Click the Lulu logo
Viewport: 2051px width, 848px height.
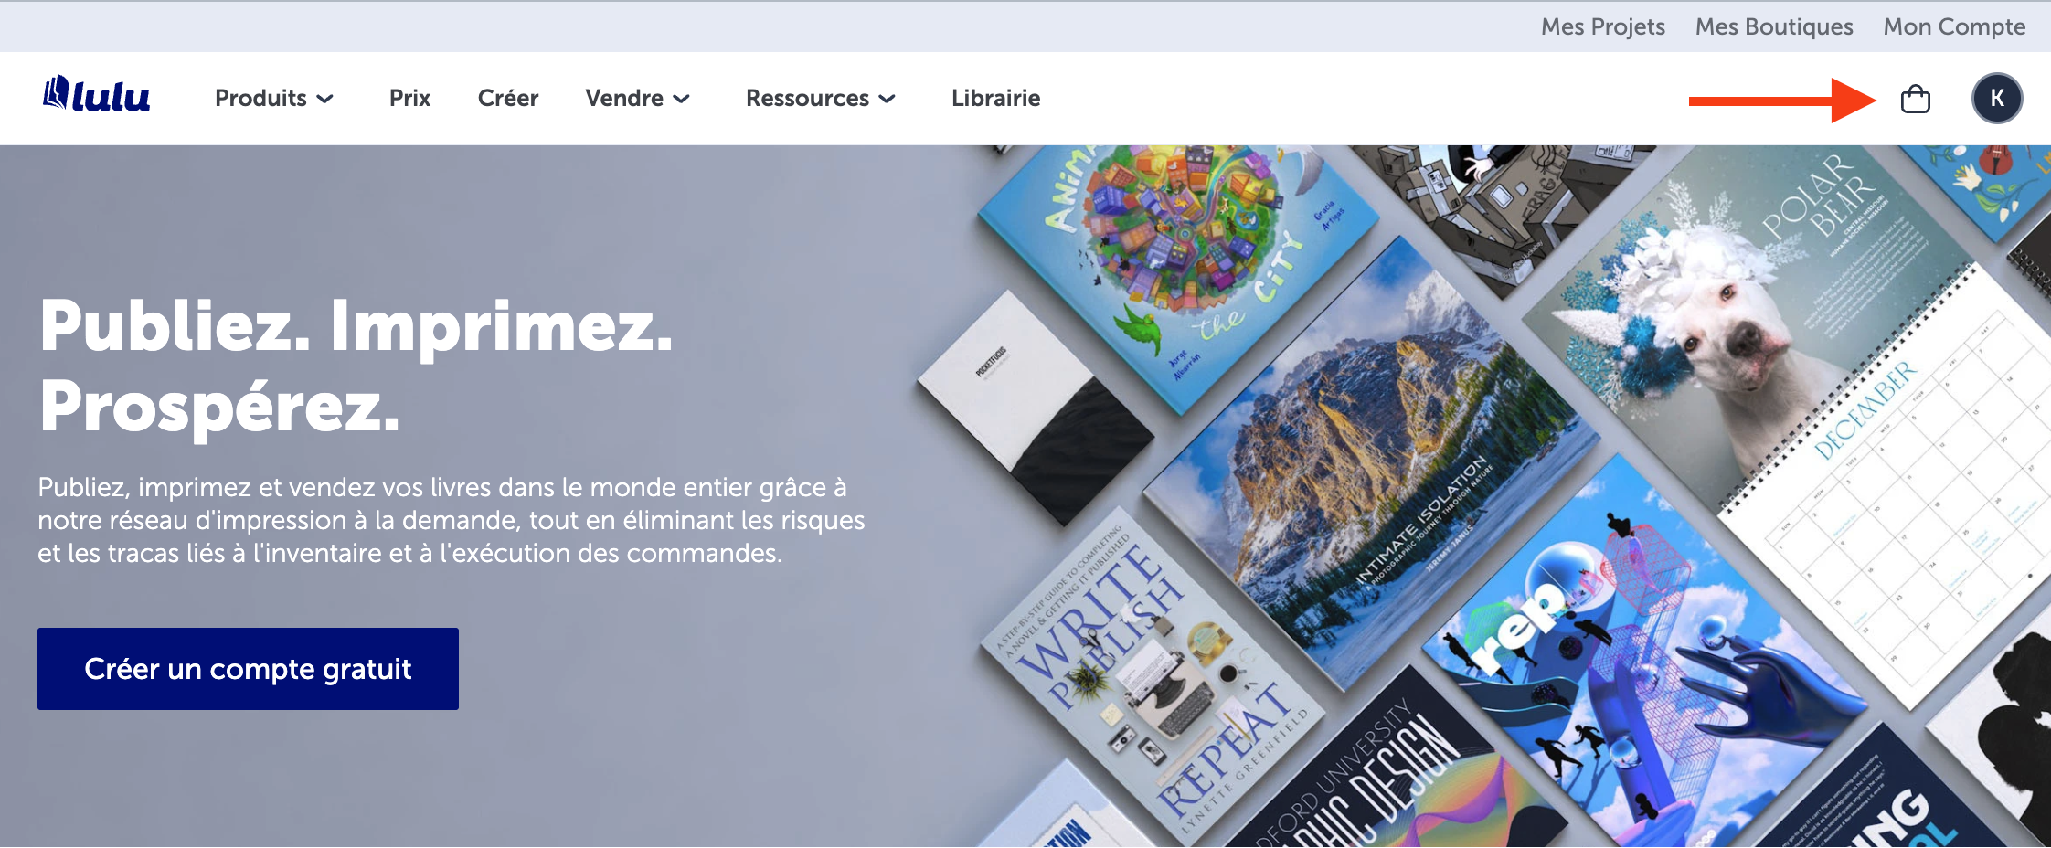click(97, 95)
